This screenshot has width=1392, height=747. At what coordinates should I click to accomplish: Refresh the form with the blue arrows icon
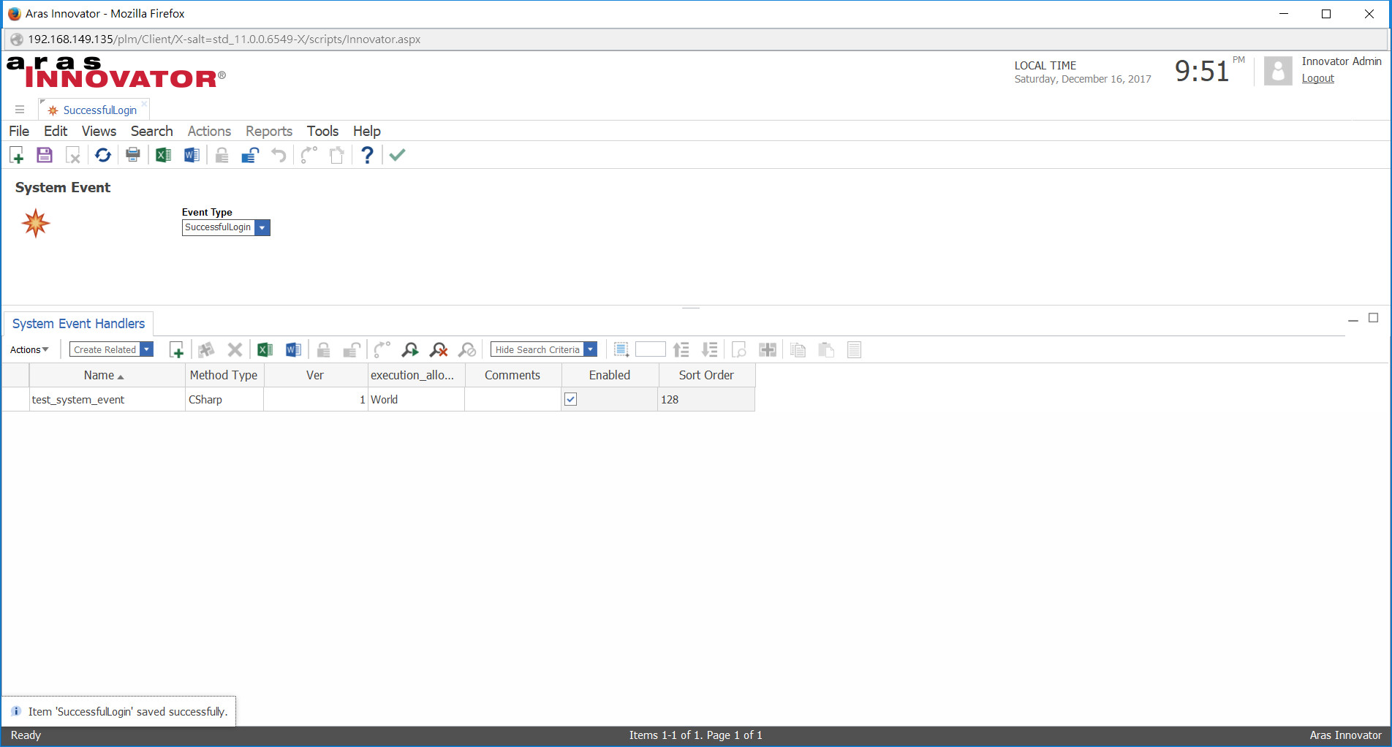click(103, 155)
